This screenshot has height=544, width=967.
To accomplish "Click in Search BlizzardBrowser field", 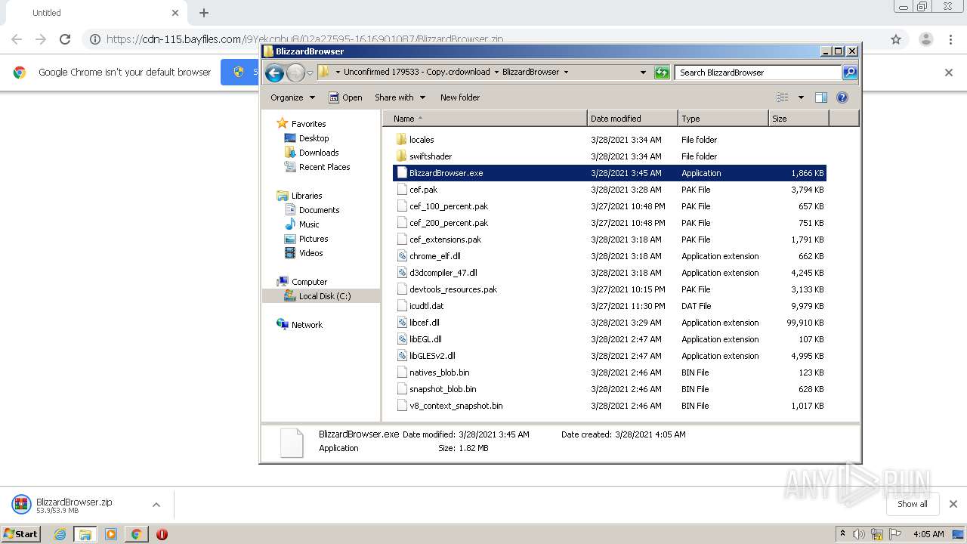I will pos(758,73).
